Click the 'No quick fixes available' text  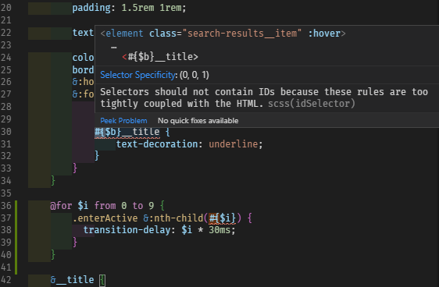[x=198, y=121]
